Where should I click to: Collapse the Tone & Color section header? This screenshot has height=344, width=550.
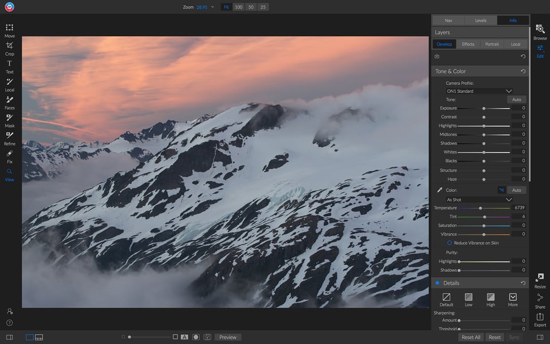click(480, 71)
